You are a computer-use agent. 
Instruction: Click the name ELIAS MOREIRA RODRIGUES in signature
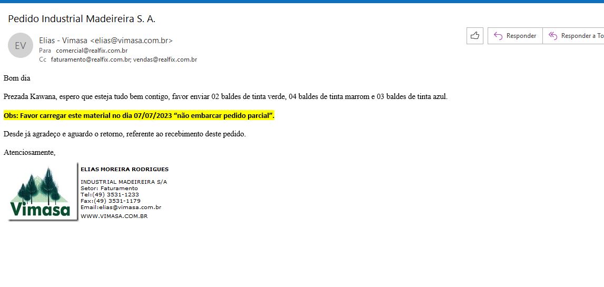coord(124,169)
